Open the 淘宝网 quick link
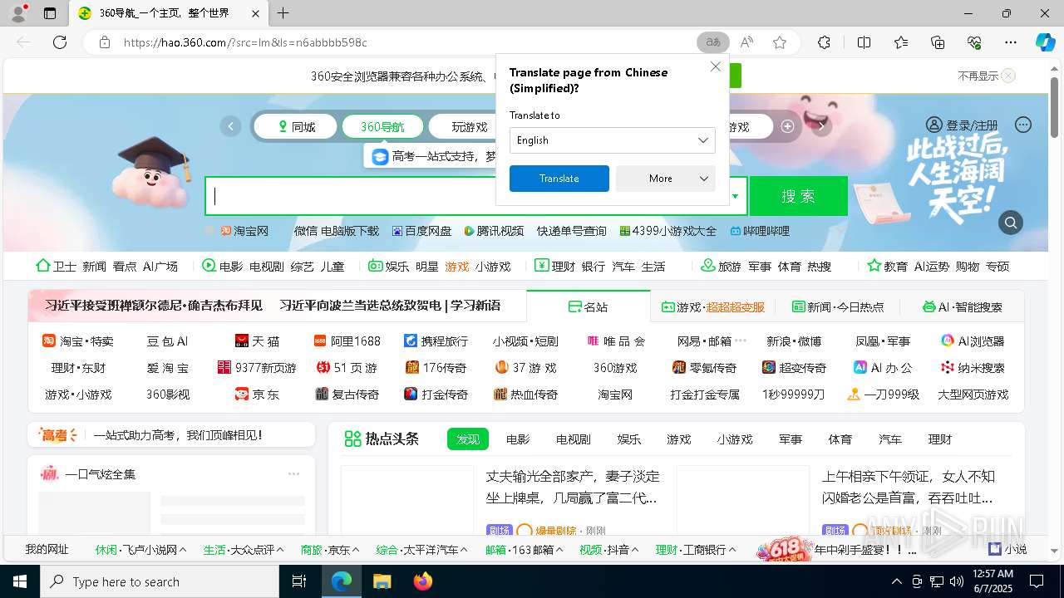 (x=244, y=231)
